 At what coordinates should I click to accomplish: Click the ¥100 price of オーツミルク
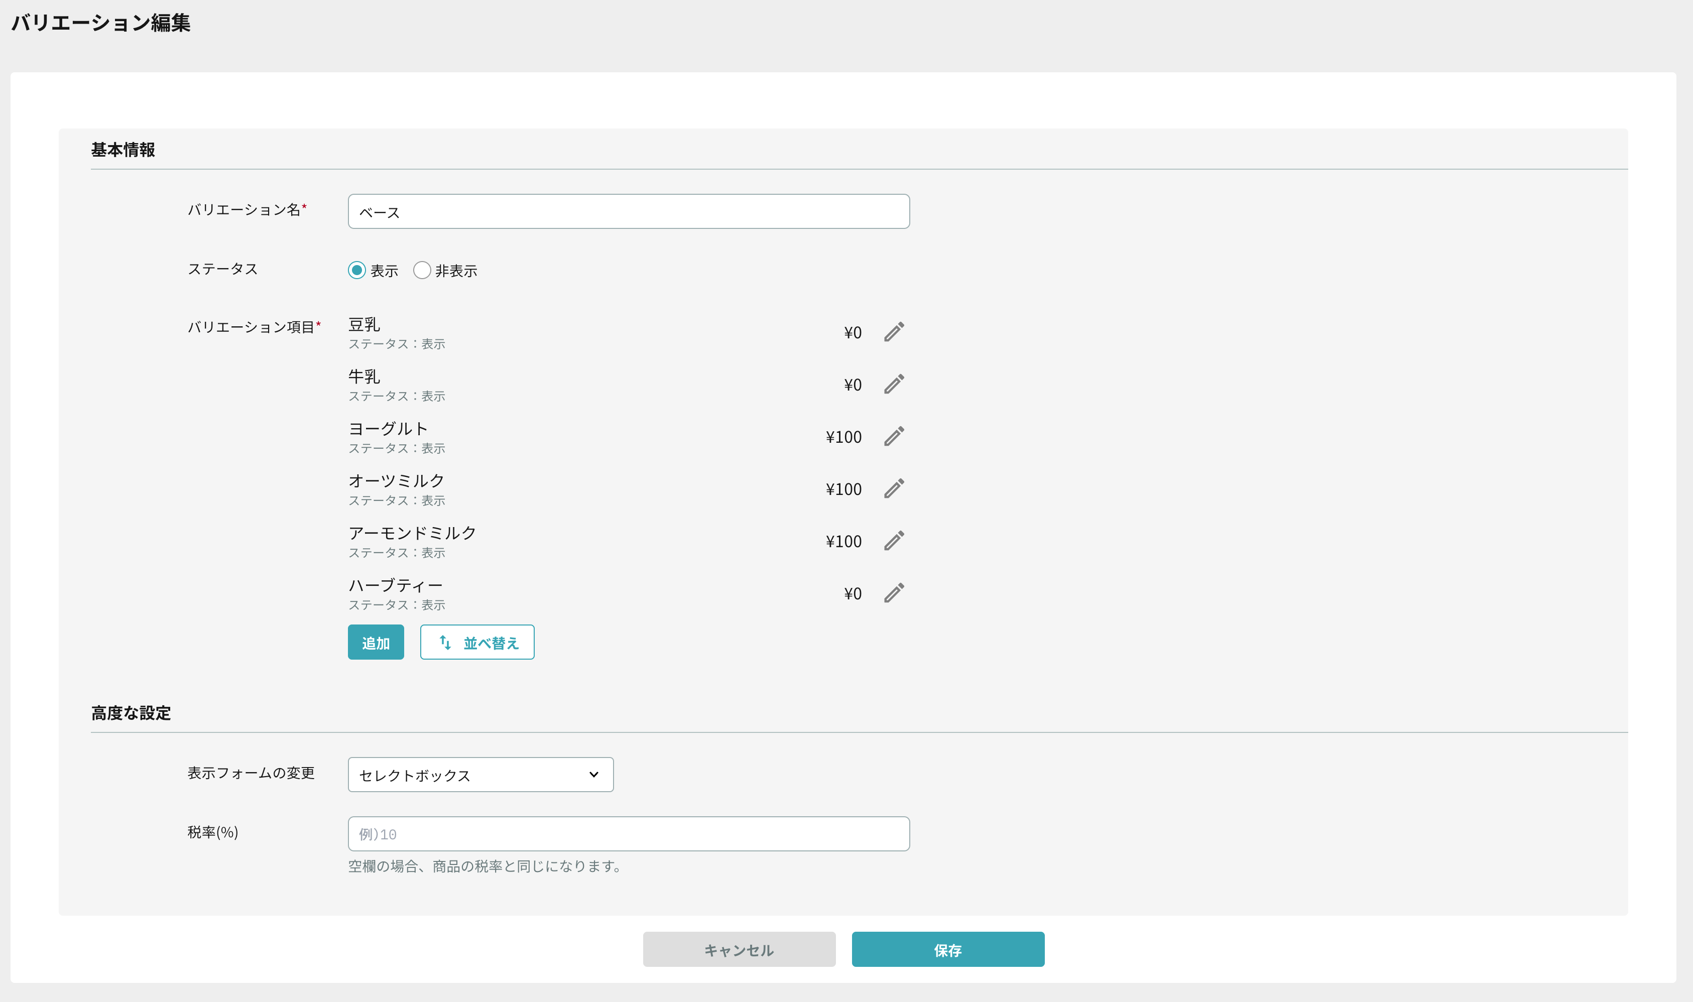point(843,489)
